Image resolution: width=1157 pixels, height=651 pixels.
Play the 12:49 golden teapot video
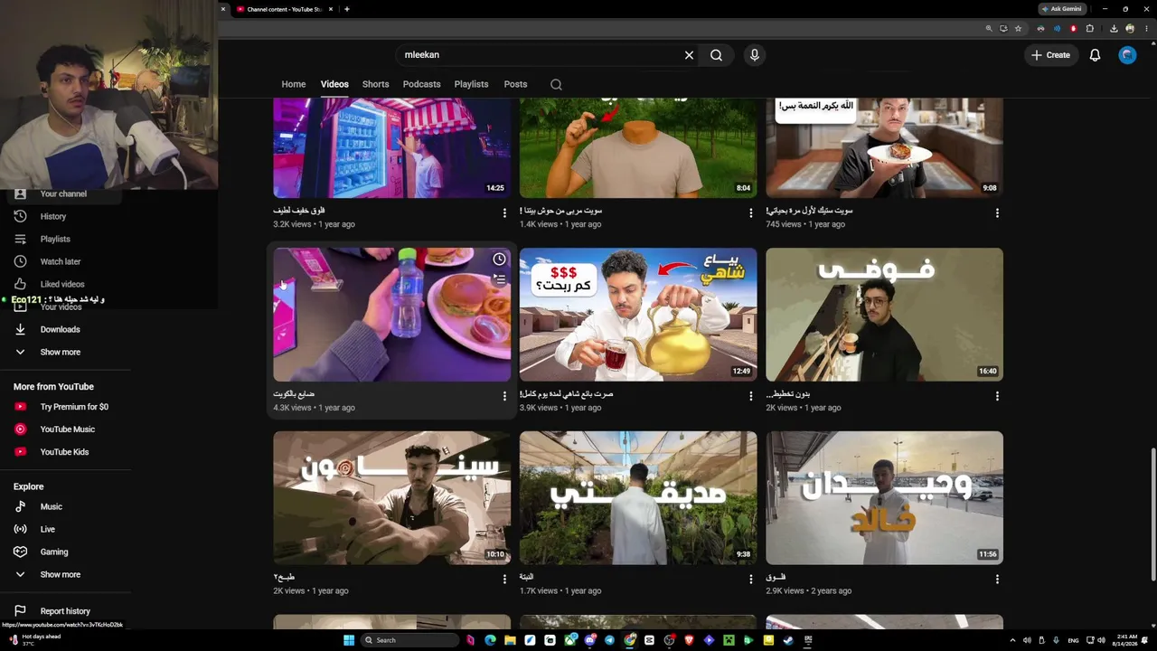tap(638, 315)
